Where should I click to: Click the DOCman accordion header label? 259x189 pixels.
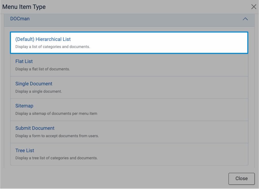point(20,19)
